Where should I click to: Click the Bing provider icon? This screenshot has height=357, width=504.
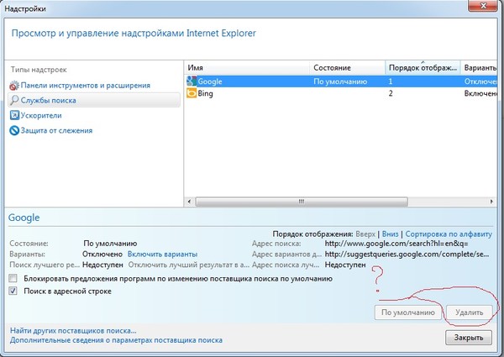tap(192, 93)
